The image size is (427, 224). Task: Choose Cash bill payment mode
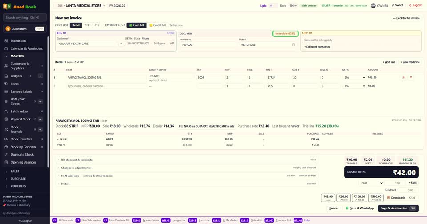tap(137, 25)
